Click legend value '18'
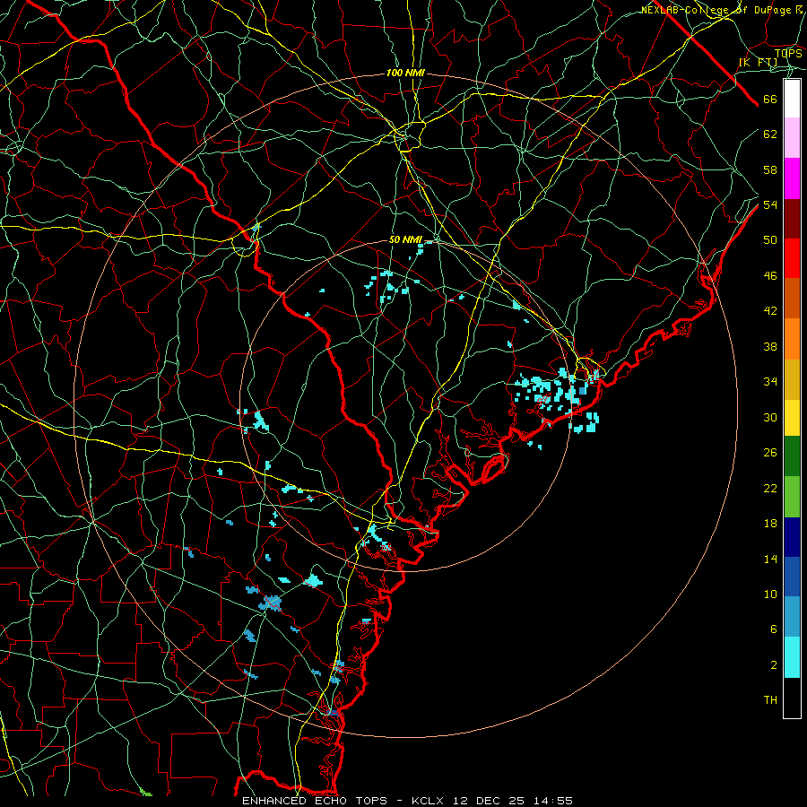This screenshot has width=807, height=807. tap(770, 524)
